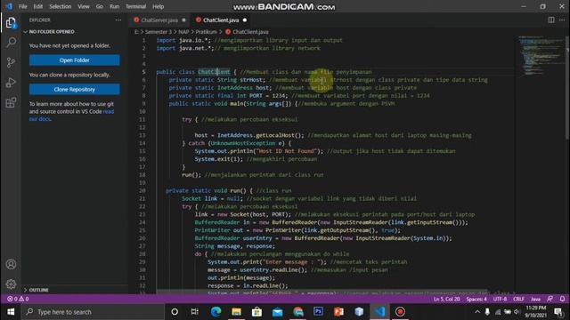The height and width of the screenshot is (320, 570).
Task: Open the Selection menu
Action: (x=61, y=6)
